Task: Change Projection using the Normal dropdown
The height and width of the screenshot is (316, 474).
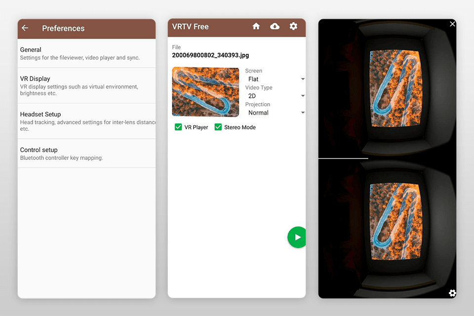Action: 276,113
